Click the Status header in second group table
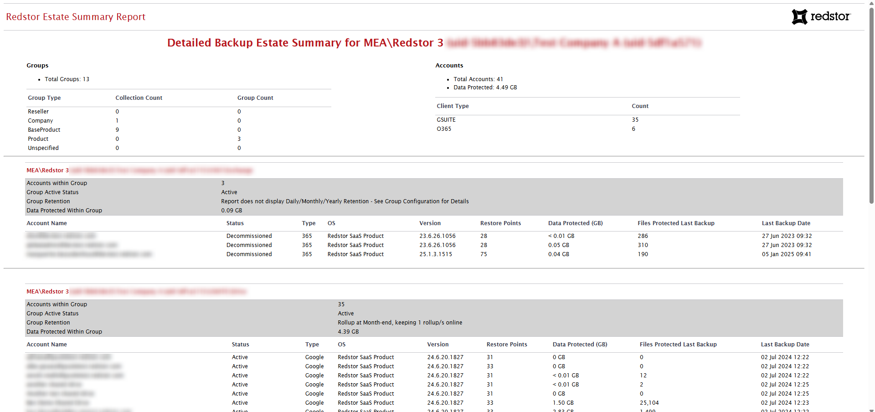The height and width of the screenshot is (412, 875). coord(240,345)
